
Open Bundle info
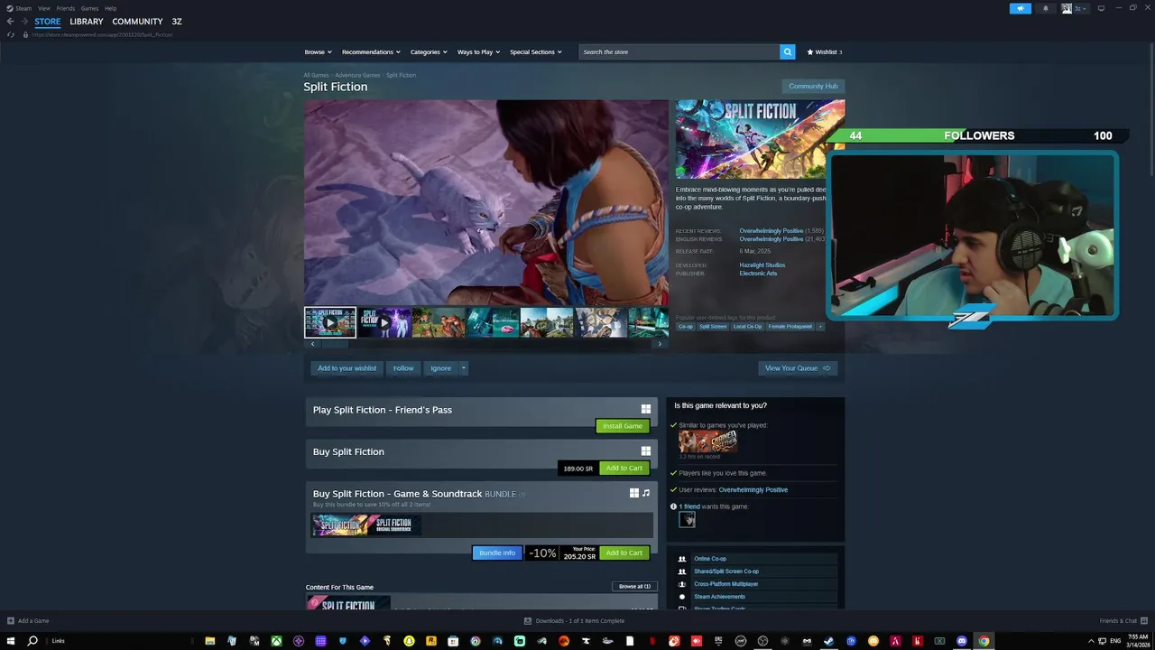point(497,552)
